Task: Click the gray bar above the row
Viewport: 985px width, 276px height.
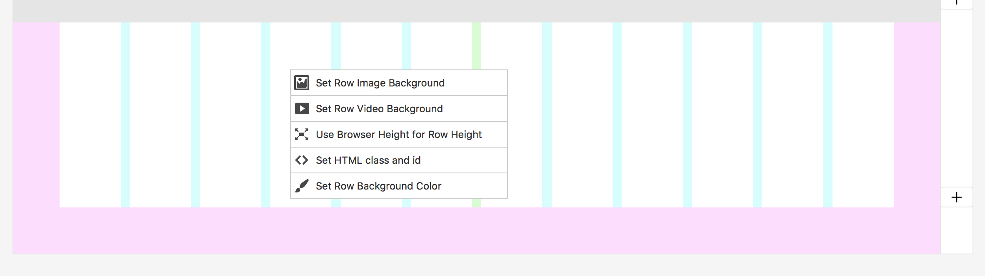Action: 477,11
